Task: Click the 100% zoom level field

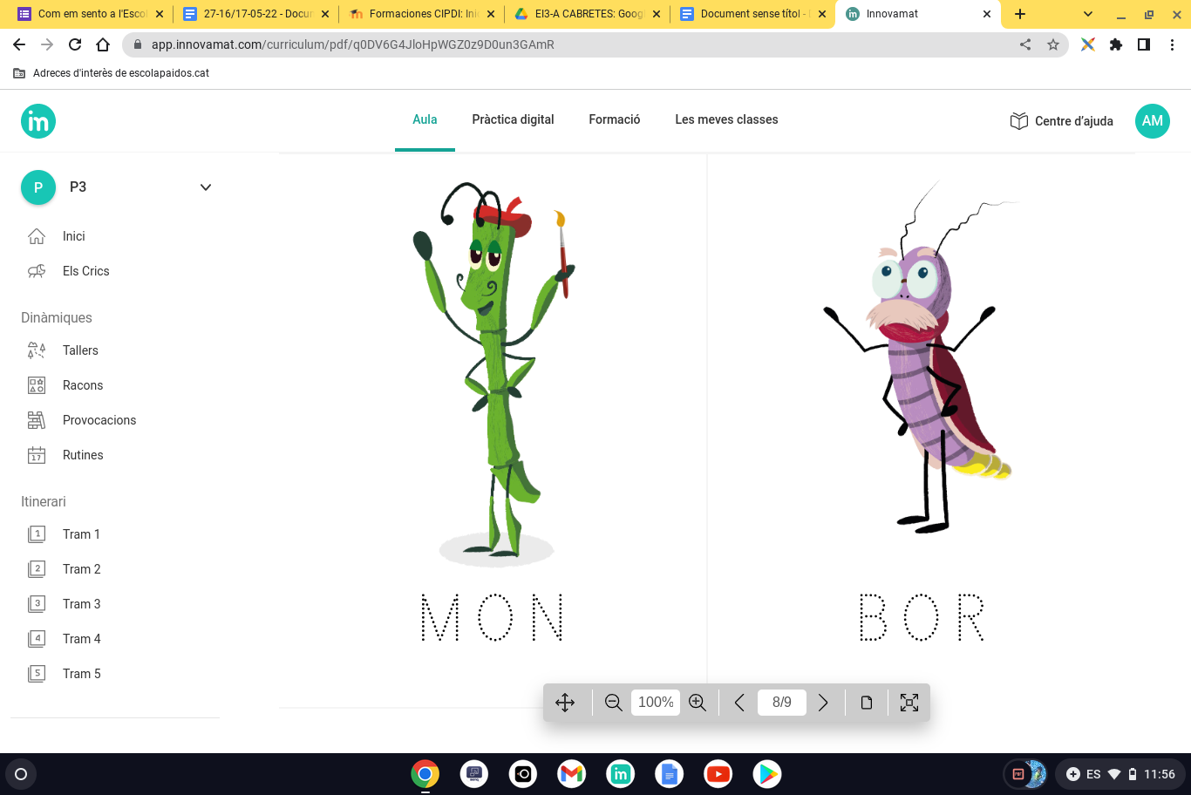Action: (656, 703)
